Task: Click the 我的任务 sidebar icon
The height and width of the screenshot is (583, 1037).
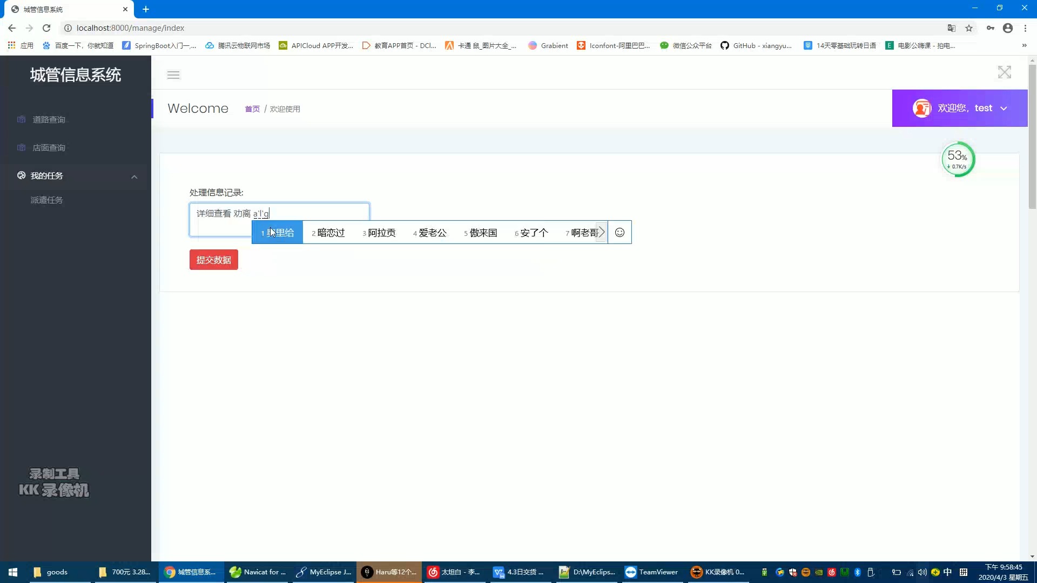Action: pyautogui.click(x=20, y=175)
